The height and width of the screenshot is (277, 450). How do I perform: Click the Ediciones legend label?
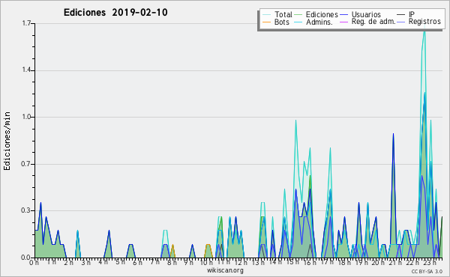(x=322, y=14)
